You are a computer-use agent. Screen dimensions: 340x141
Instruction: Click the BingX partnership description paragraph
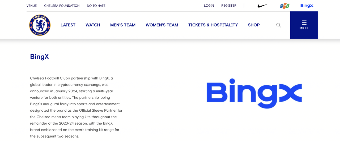(76, 107)
